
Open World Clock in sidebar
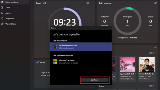(x=14, y=24)
